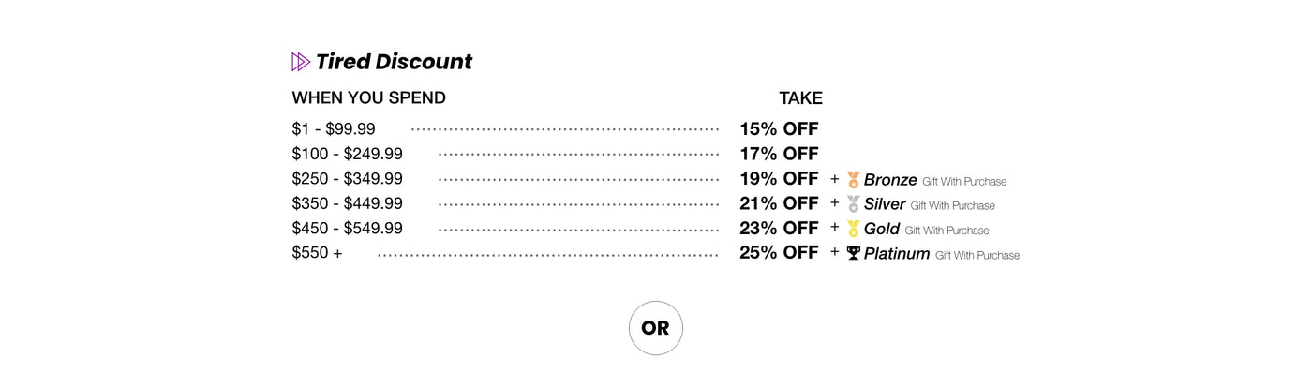Click the 15% OFF discount text
1312x388 pixels.
tap(779, 129)
